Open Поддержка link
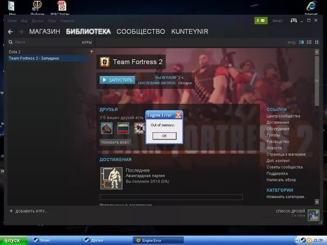This screenshot has height=245, width=327. coord(277,174)
